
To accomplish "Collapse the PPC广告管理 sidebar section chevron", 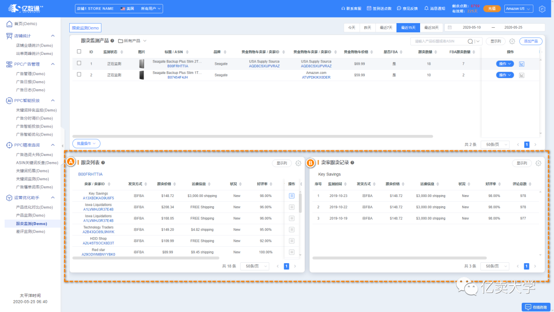I will (53, 64).
